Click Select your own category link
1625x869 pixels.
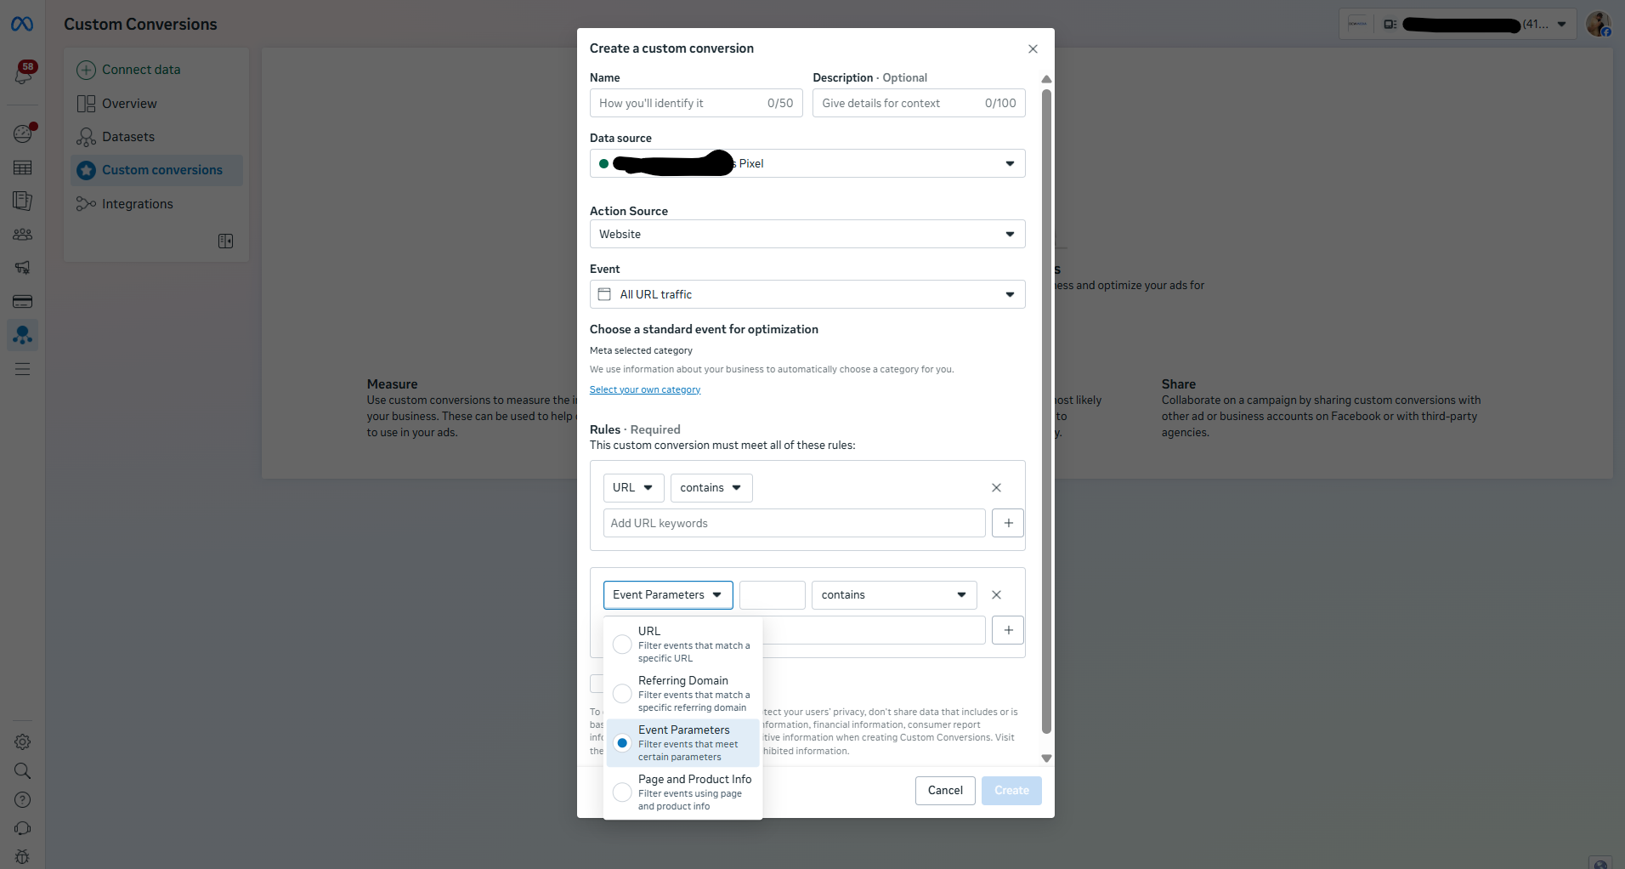pos(645,389)
